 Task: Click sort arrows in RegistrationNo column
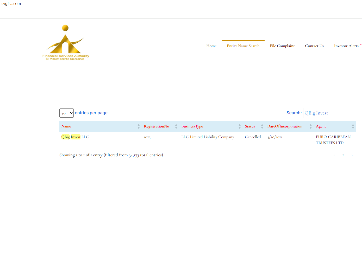(176, 126)
